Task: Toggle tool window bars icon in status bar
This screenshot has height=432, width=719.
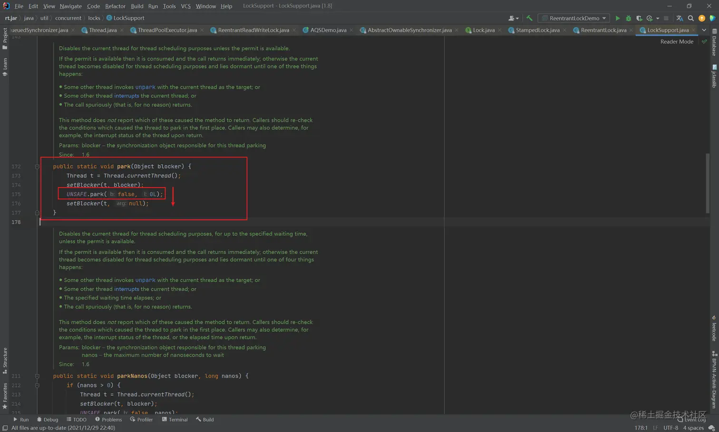Action: click(5, 428)
